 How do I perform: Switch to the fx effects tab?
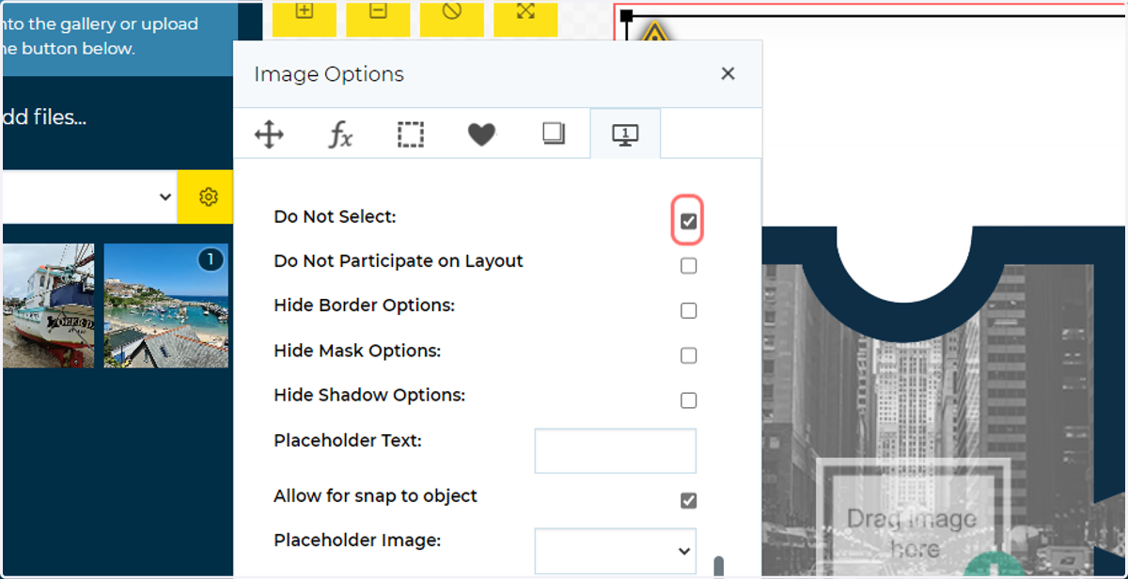(340, 134)
